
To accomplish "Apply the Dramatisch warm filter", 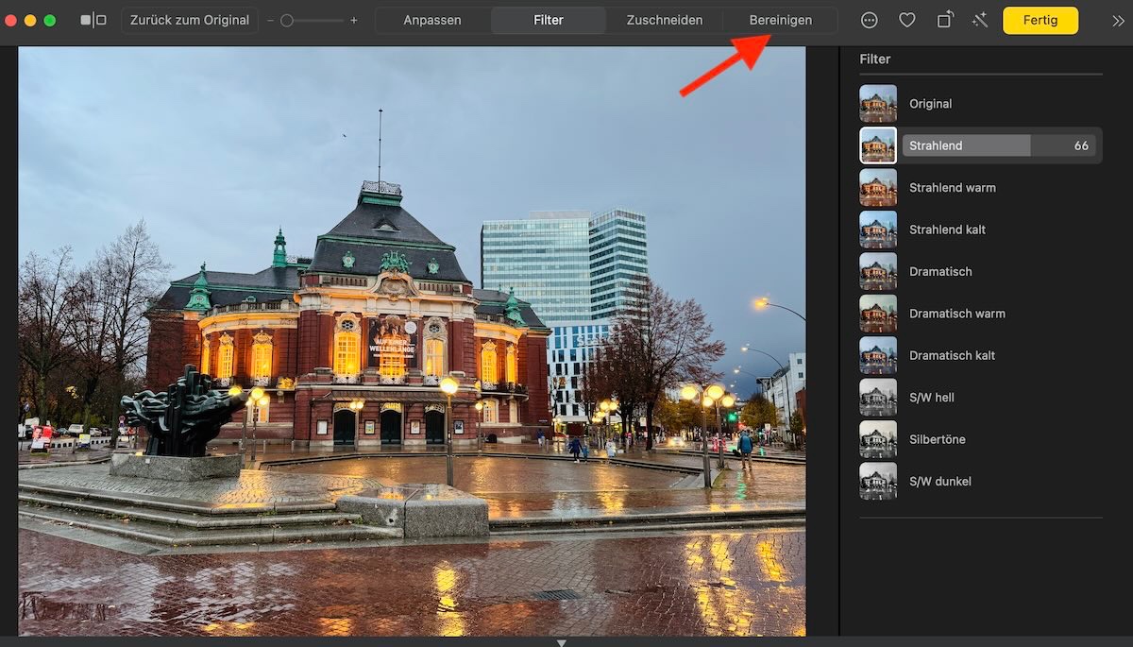I will click(878, 314).
